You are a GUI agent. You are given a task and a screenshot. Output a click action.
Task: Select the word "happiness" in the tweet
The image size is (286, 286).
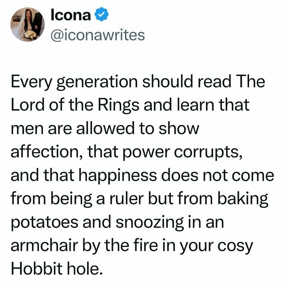click(118, 176)
